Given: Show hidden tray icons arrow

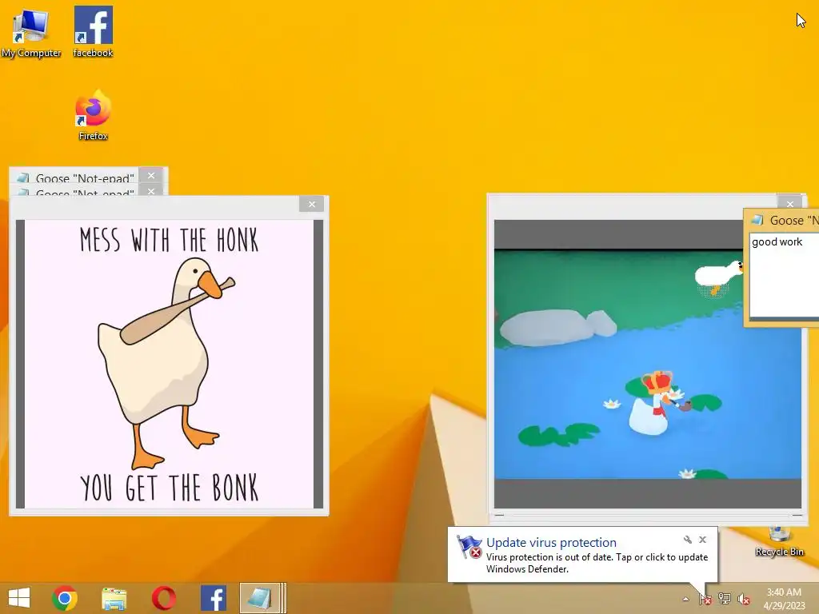Looking at the screenshot, I should 685,600.
